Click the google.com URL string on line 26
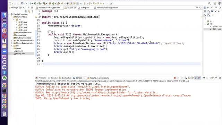Screen dimensions: 222x125 coord(88,49)
